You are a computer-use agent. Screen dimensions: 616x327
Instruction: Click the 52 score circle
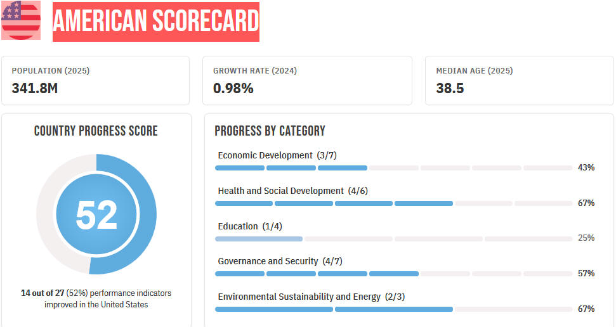point(96,214)
